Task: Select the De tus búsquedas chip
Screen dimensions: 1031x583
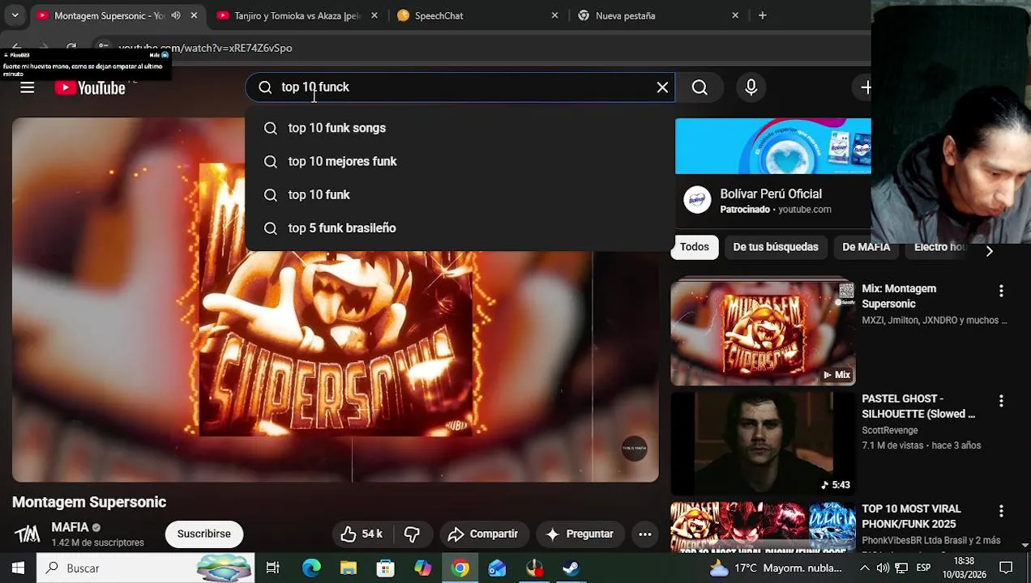Action: click(776, 247)
